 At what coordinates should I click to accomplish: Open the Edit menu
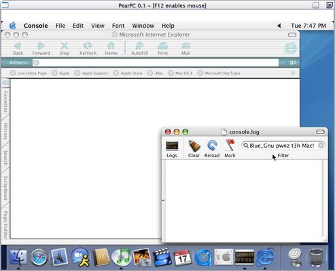[78, 26]
